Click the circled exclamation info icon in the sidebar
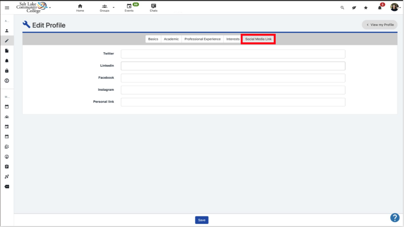404x227 pixels. (7, 81)
